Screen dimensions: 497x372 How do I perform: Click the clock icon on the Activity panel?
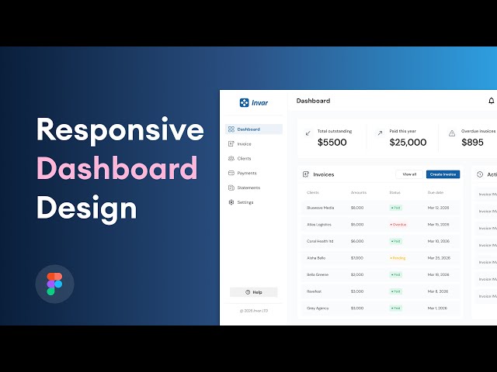[x=480, y=174]
